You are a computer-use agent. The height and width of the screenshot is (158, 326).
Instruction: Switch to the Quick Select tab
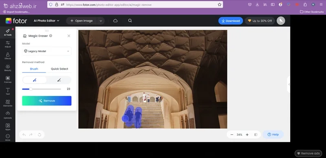click(59, 69)
